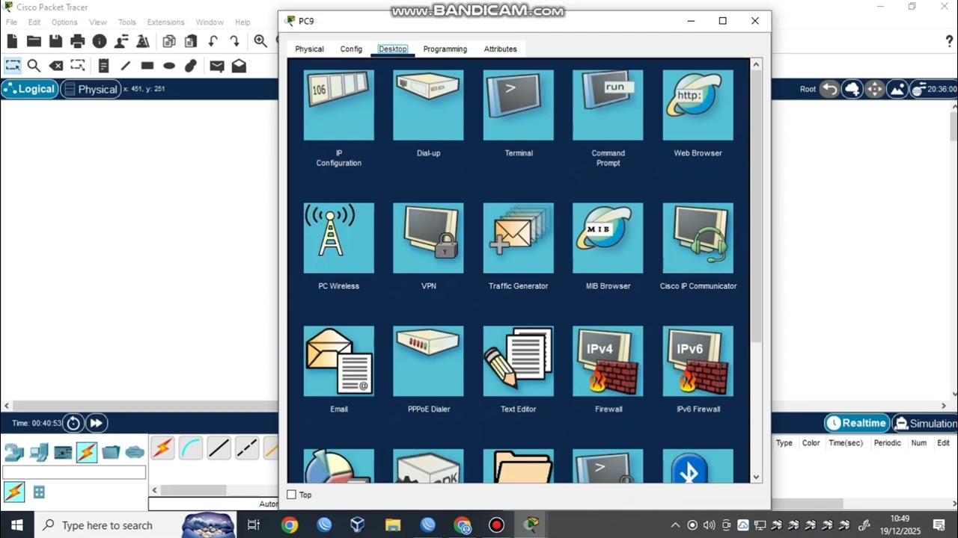The image size is (958, 538).
Task: Select the Connections device category
Action: pos(87,452)
